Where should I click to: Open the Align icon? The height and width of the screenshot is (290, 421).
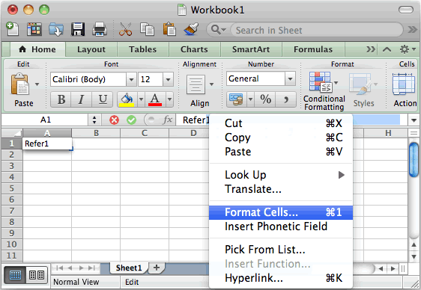196,85
